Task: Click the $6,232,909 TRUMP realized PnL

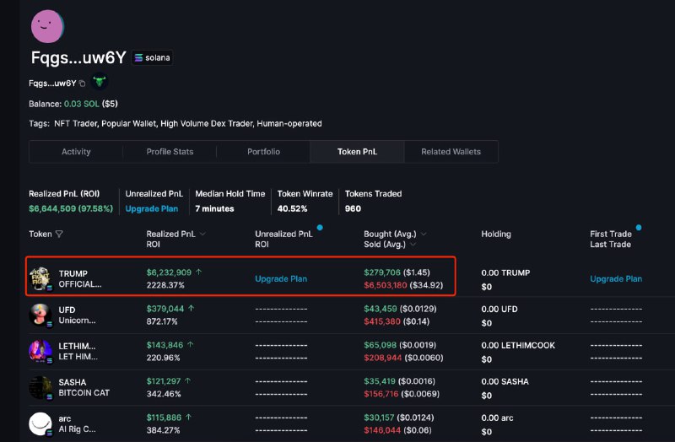Action: pos(169,272)
